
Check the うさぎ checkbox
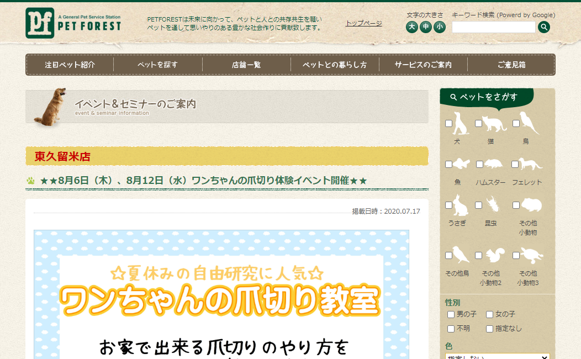448,205
